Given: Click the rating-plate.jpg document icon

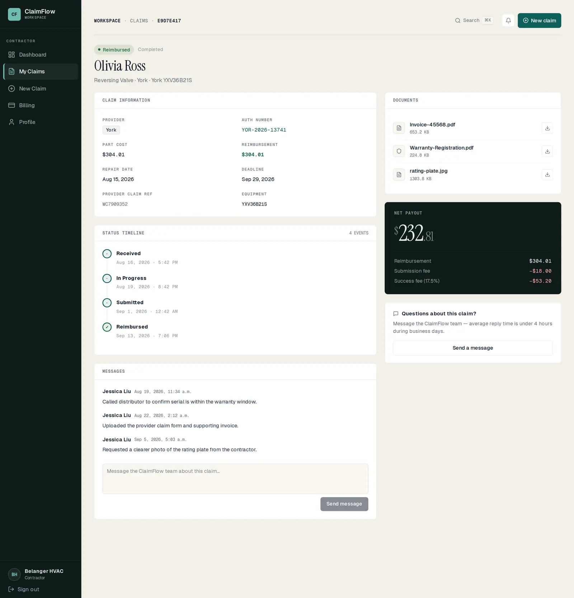Looking at the screenshot, I should pyautogui.click(x=399, y=175).
